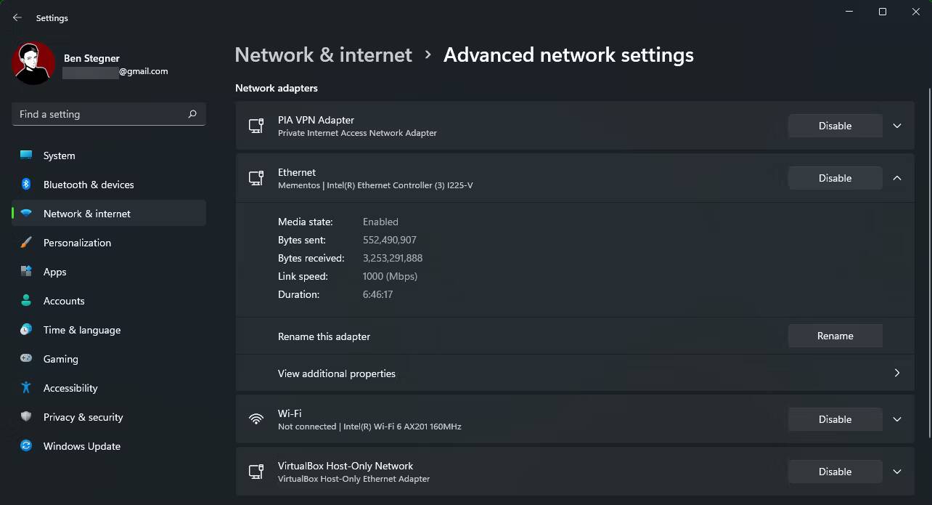Open Bluetooth & devices settings

(88, 185)
